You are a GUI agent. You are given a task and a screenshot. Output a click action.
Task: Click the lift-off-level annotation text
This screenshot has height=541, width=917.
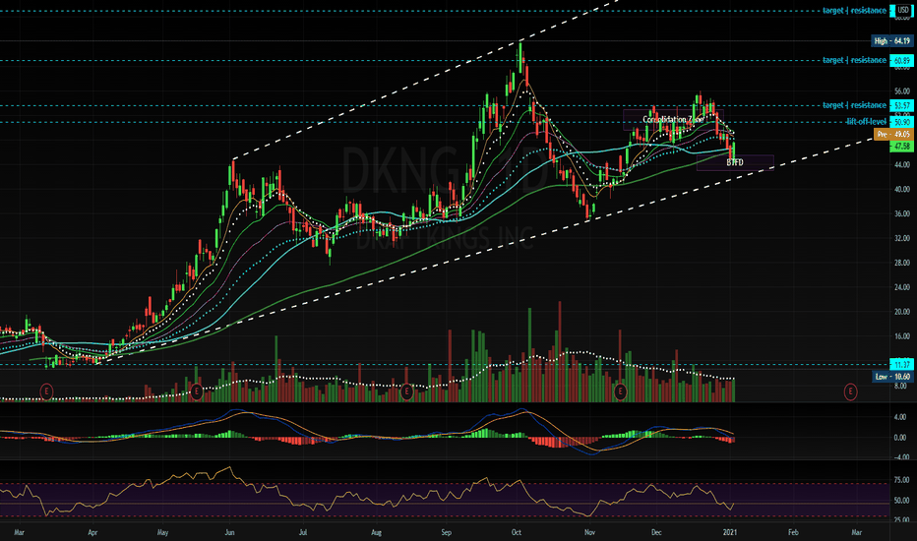pos(866,122)
